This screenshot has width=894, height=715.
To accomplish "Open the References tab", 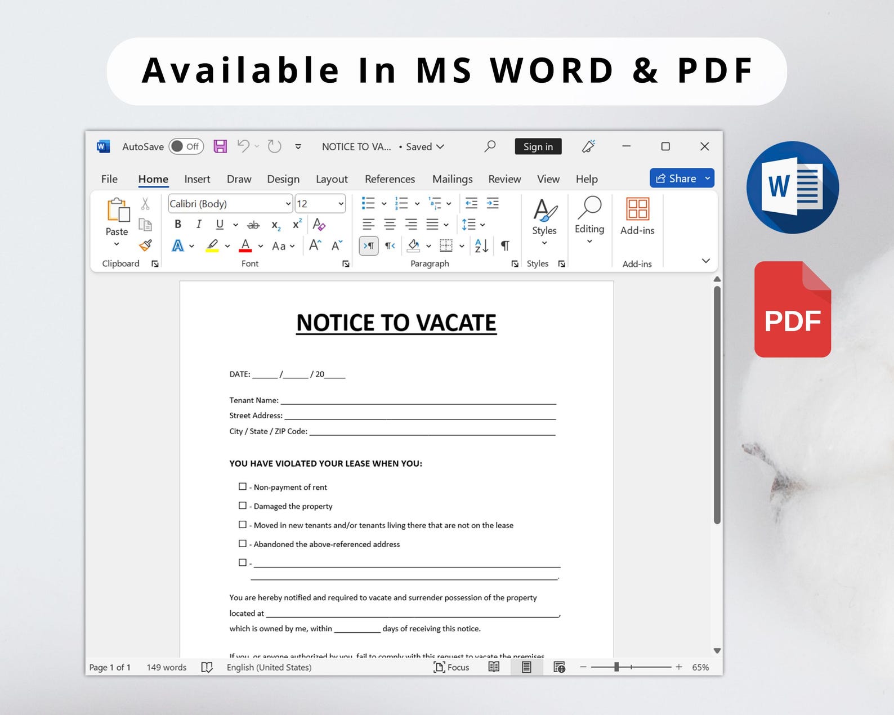I will click(390, 179).
